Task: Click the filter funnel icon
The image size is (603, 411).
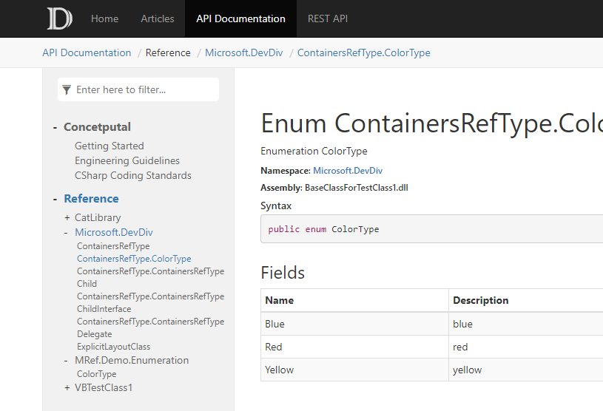Action: (67, 90)
